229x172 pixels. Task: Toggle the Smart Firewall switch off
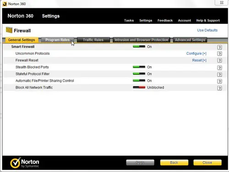pos(139,47)
